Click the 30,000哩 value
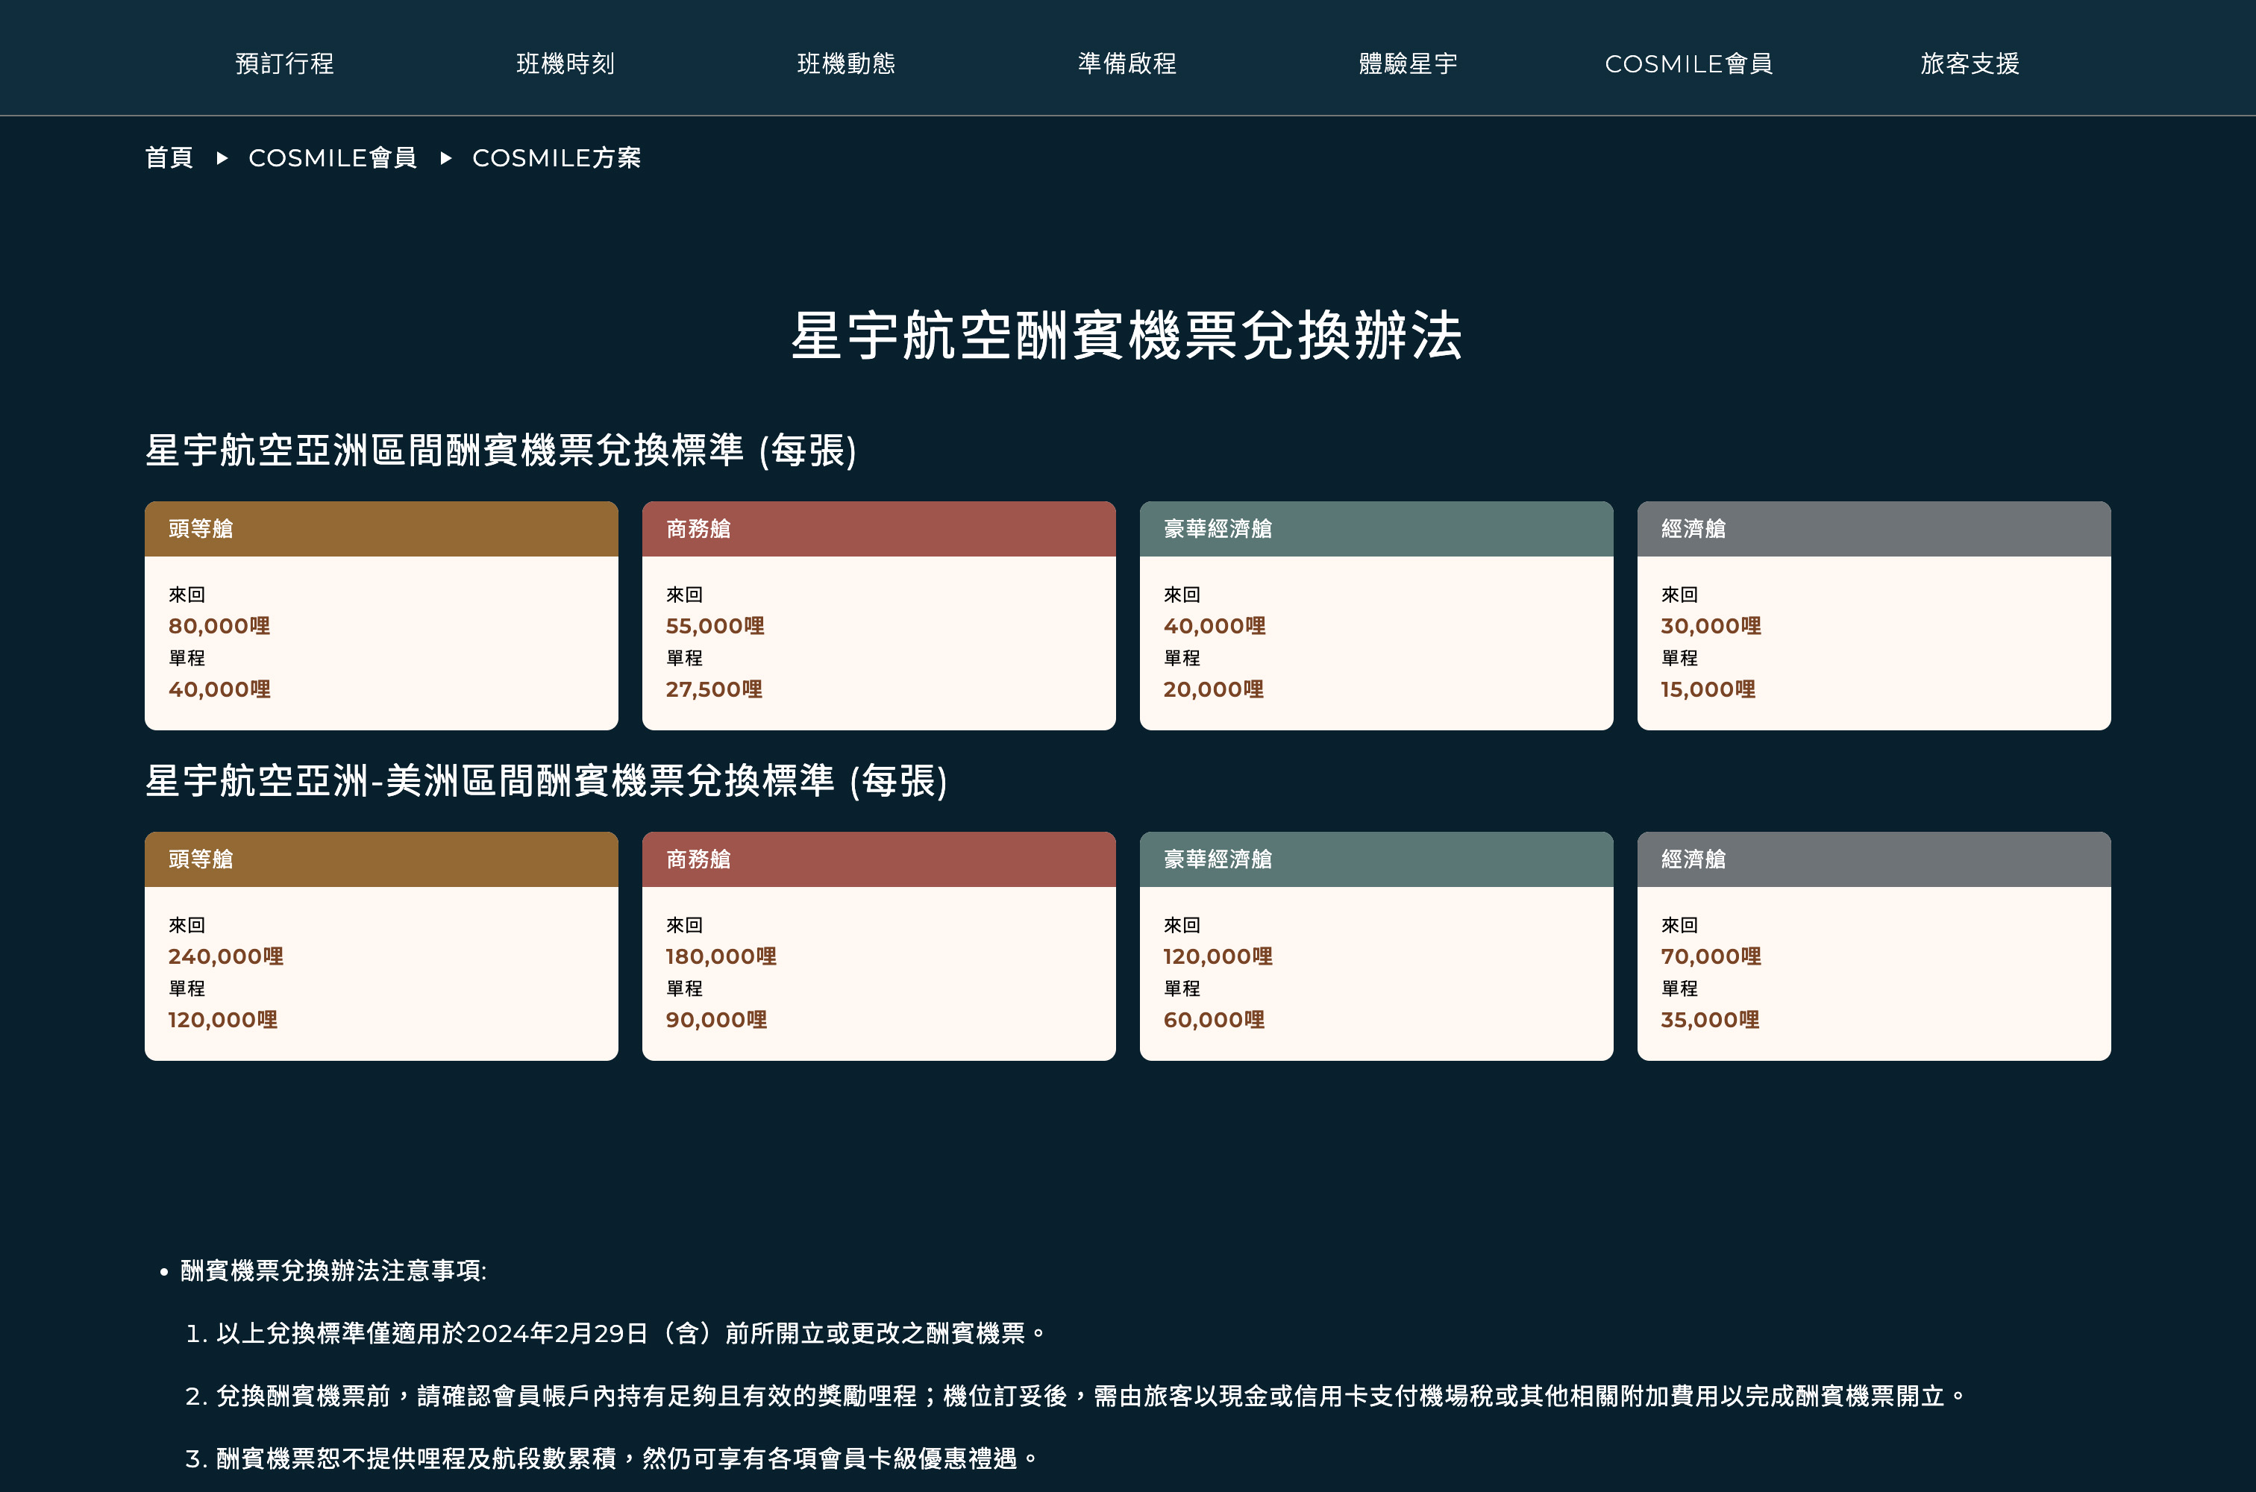This screenshot has height=1492, width=2256. coord(1711,626)
